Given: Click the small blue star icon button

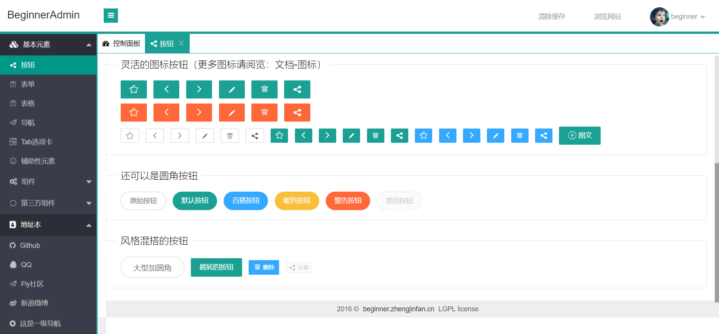Looking at the screenshot, I should tap(423, 135).
